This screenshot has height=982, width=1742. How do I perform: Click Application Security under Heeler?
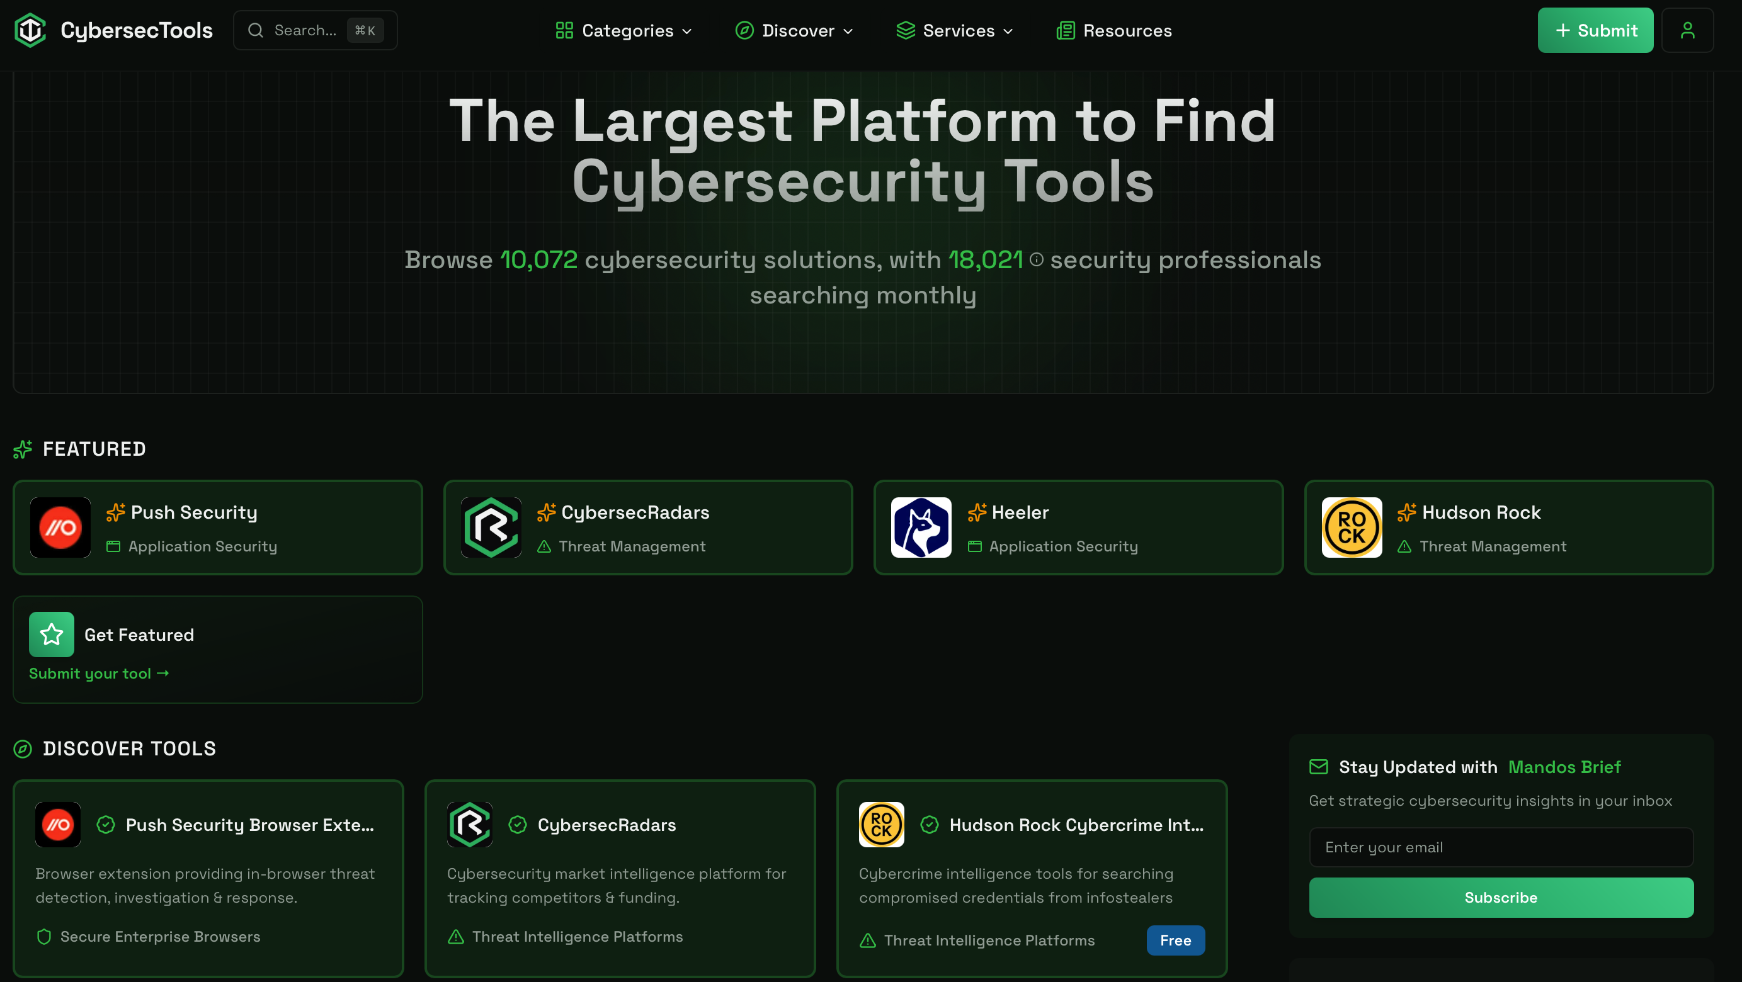pos(1063,546)
